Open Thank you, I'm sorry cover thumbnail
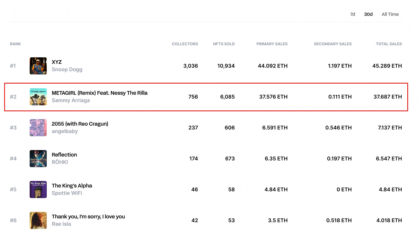This screenshot has width=420, height=238. click(38, 220)
